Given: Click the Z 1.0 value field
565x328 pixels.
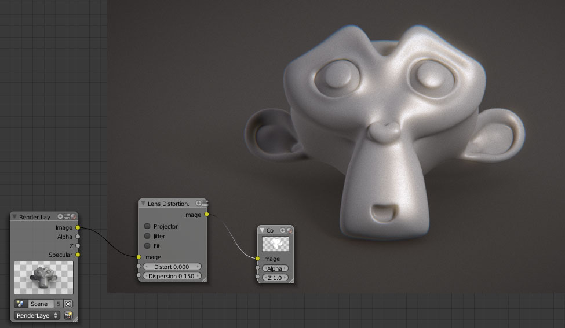Looking at the screenshot, I should tap(275, 278).
